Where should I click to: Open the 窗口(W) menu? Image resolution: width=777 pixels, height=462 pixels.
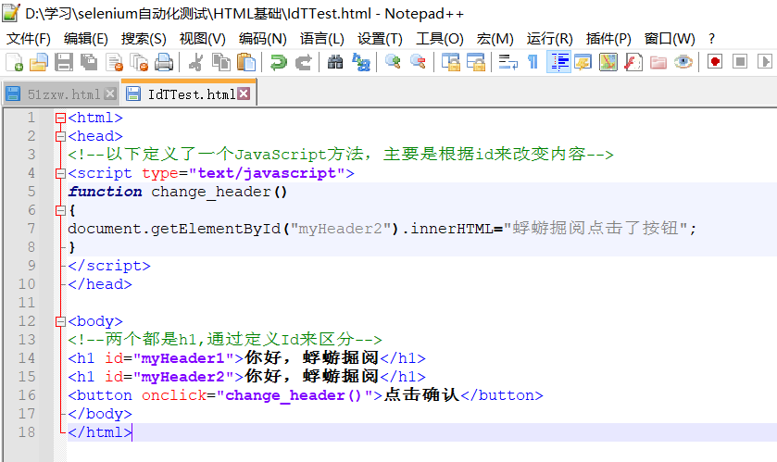pyautogui.click(x=670, y=39)
